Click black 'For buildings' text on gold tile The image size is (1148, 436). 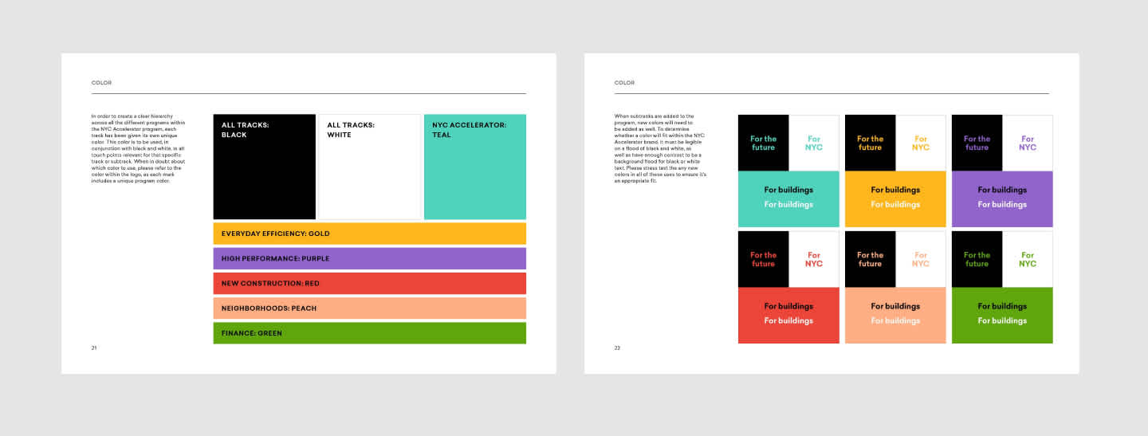895,190
